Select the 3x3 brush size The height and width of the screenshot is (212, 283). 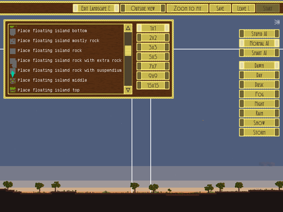(x=153, y=47)
